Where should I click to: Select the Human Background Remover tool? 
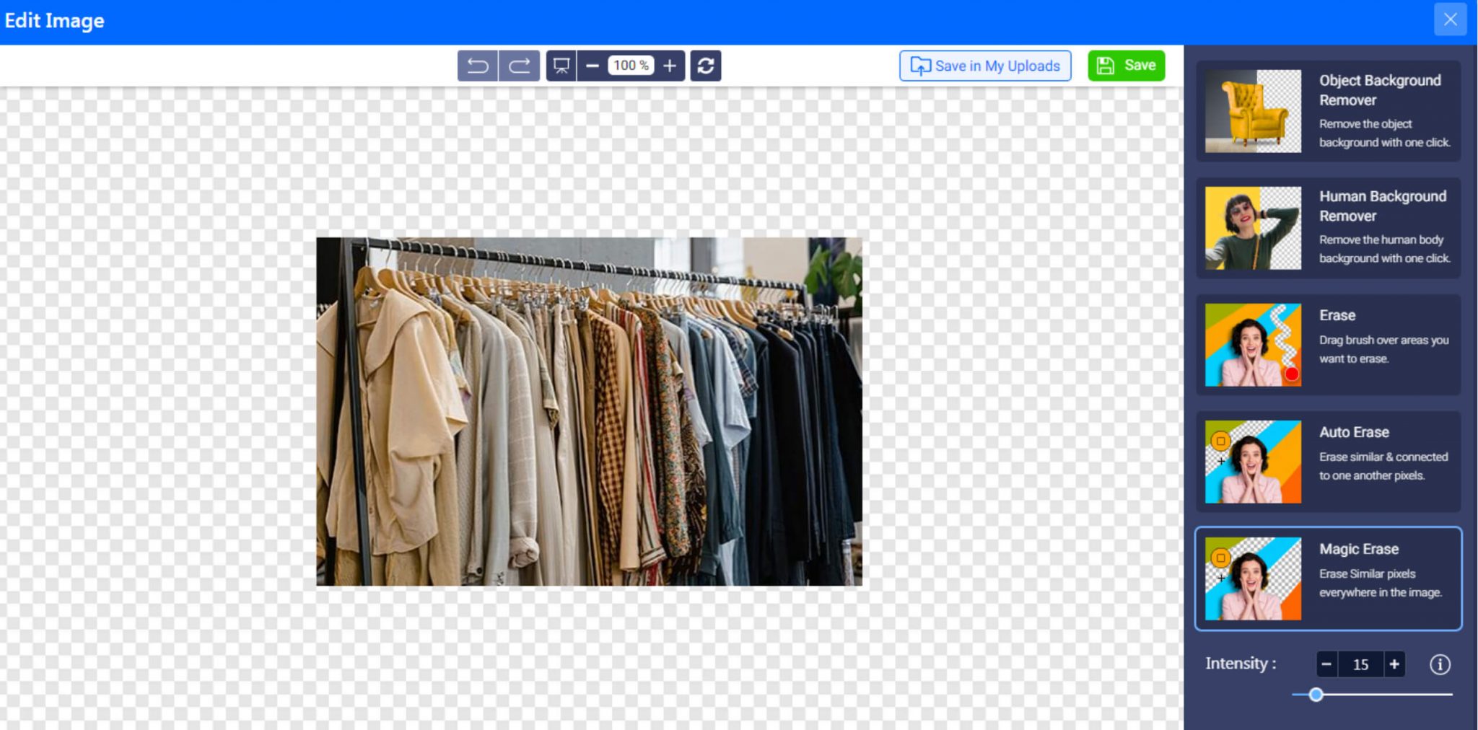pyautogui.click(x=1328, y=228)
